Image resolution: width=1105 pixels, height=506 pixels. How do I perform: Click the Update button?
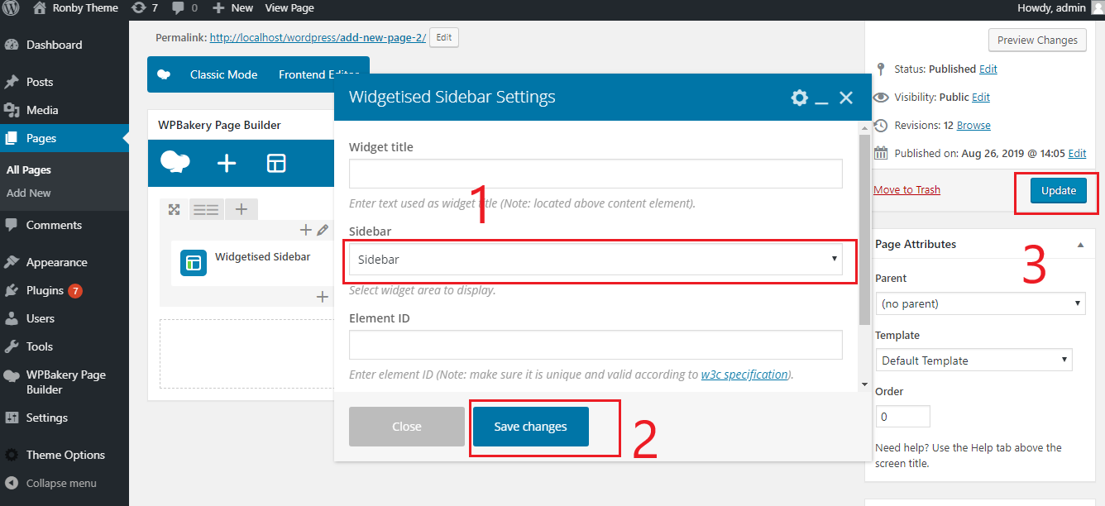click(x=1058, y=190)
